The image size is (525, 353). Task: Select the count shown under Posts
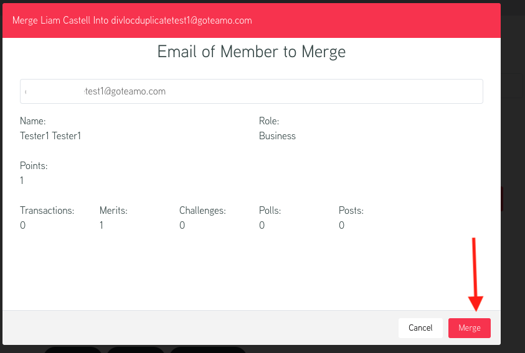(x=341, y=226)
